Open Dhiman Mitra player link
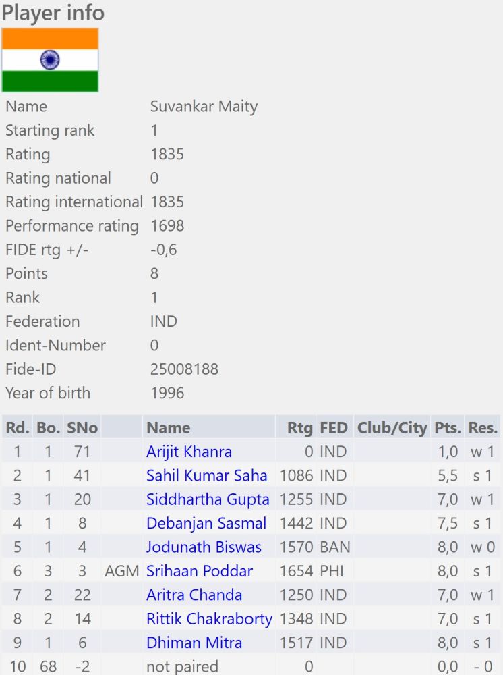The image size is (503, 675). (194, 643)
